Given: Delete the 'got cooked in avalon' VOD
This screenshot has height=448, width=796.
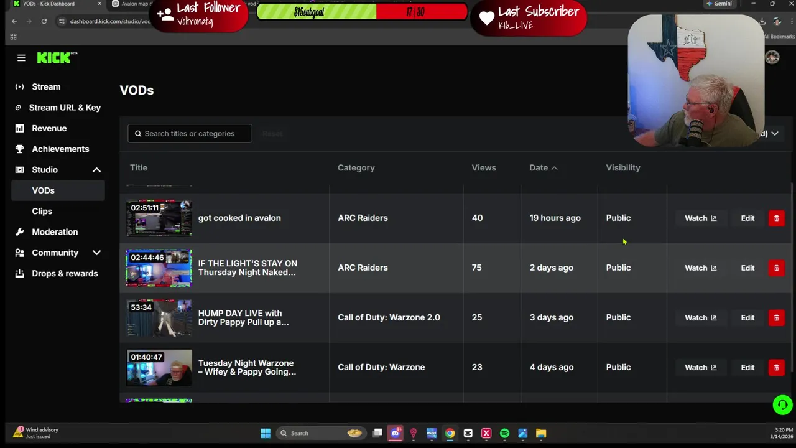Looking at the screenshot, I should pyautogui.click(x=776, y=218).
